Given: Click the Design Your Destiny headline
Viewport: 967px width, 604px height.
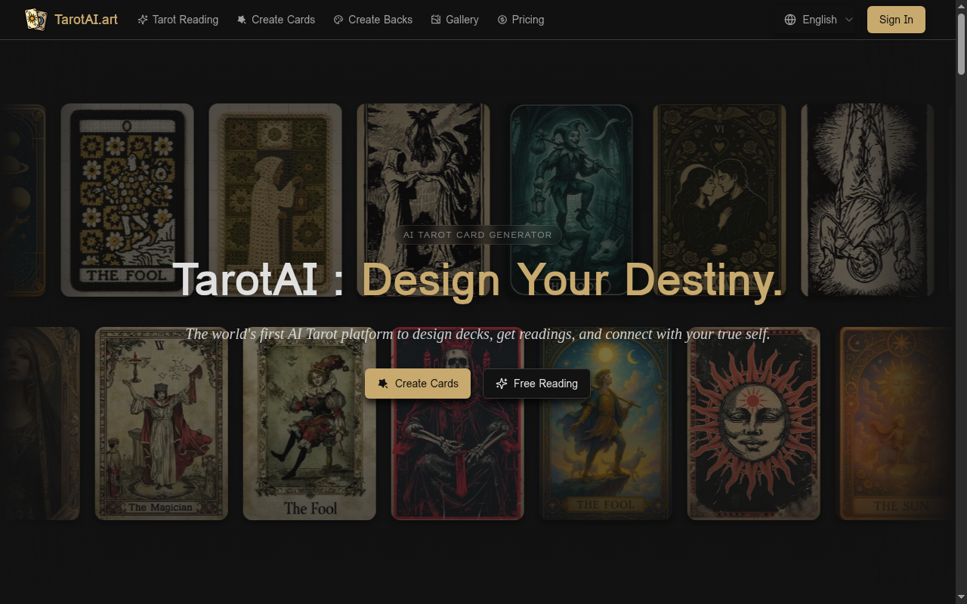Looking at the screenshot, I should (572, 279).
